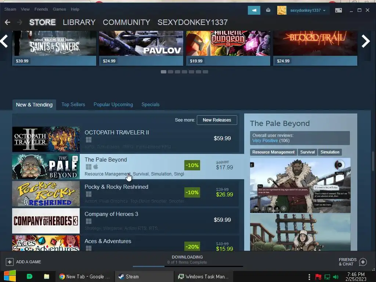Open SEXYDONKEY1337 profile section
The image size is (376, 282).
coord(192,22)
